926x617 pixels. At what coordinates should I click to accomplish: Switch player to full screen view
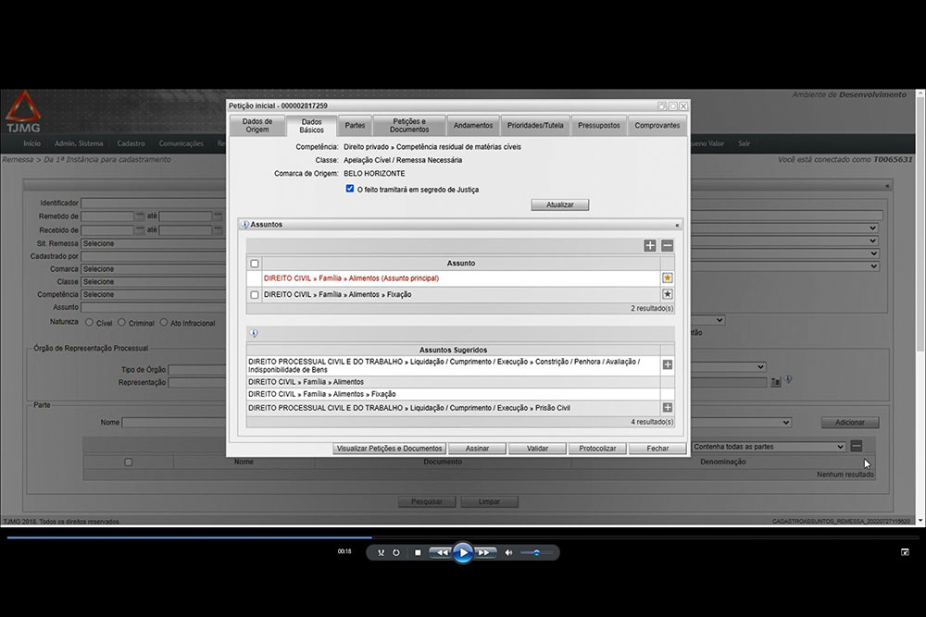point(905,552)
